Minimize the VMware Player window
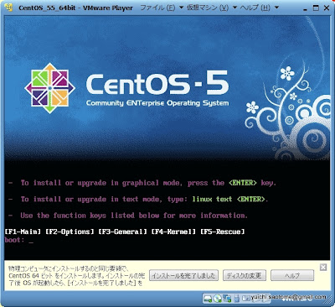The image size is (335, 307). [x=305, y=8]
